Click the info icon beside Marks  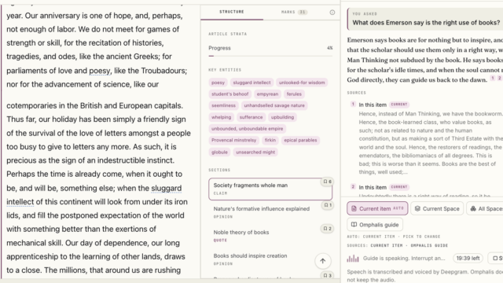tap(332, 13)
